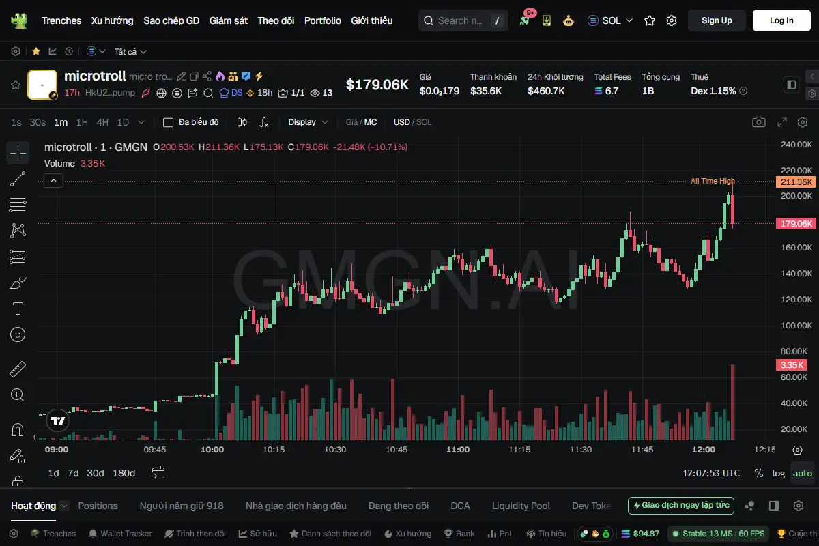The width and height of the screenshot is (819, 546).
Task: Collapse right panel using arrow
Action: [811, 76]
